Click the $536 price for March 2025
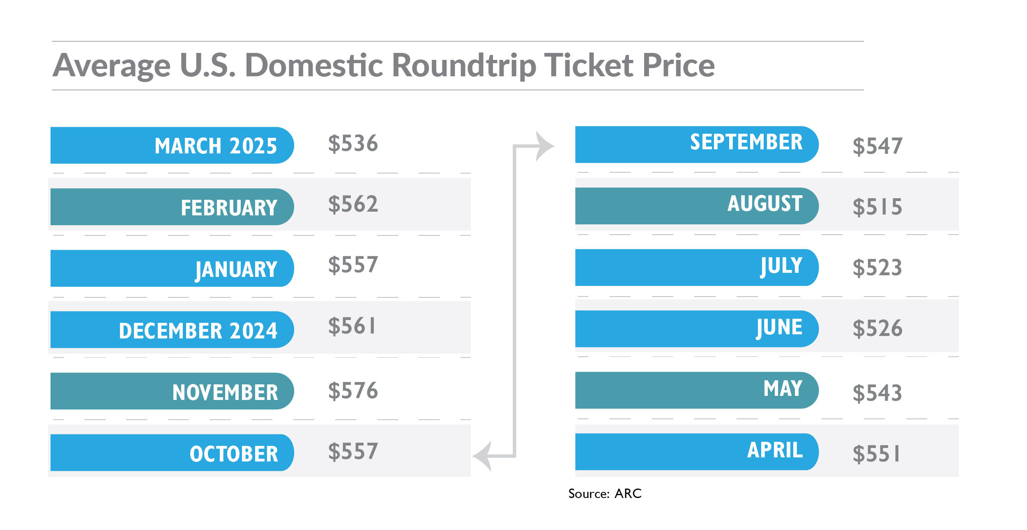The image size is (1027, 530). point(353,144)
